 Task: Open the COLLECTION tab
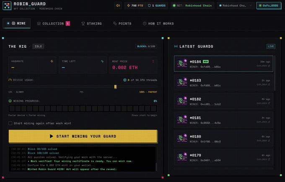(54, 23)
